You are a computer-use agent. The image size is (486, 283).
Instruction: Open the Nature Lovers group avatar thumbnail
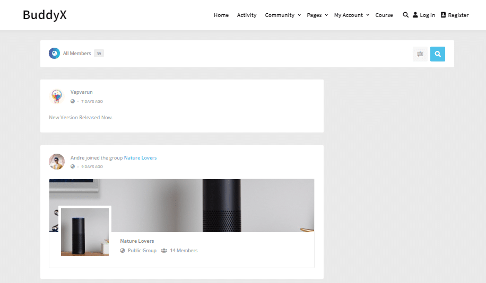85,232
